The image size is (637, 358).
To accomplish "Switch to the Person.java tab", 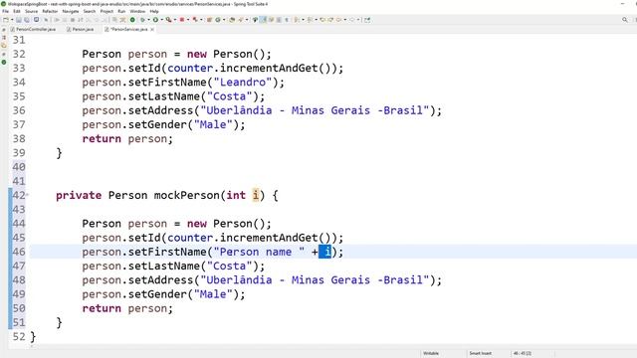I will (80, 29).
